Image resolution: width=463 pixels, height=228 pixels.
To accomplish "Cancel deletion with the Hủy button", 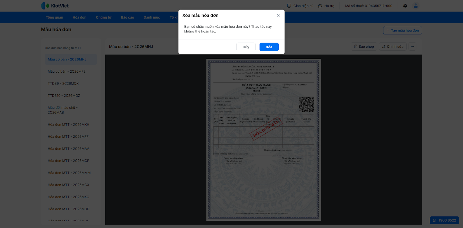I will (x=246, y=47).
